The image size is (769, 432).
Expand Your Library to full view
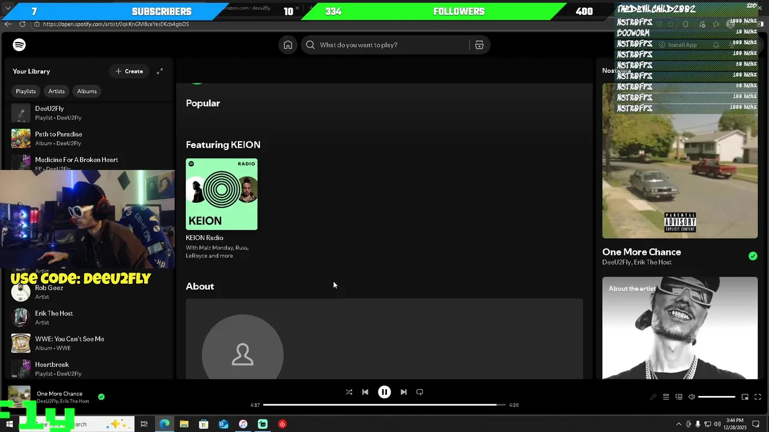(160, 71)
